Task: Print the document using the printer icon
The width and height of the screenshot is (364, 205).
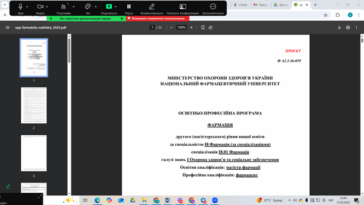Action: click(x=348, y=27)
